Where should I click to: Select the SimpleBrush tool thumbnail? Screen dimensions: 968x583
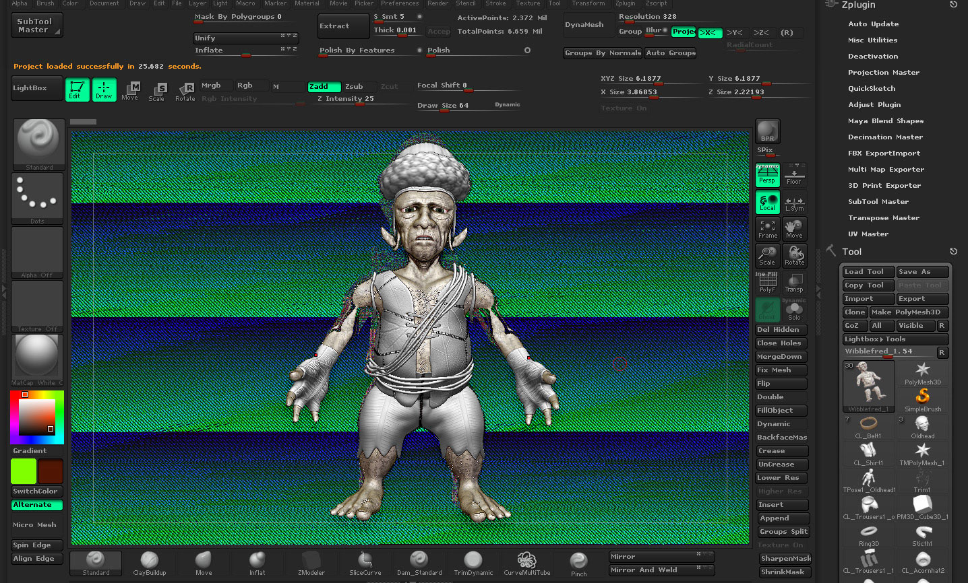[x=923, y=400]
